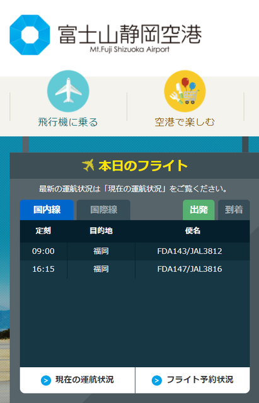Open the 空港で楽しむ text label

click(185, 122)
